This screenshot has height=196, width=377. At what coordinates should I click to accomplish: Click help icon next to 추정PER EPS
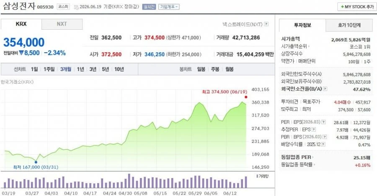pyautogui.click(x=313, y=130)
